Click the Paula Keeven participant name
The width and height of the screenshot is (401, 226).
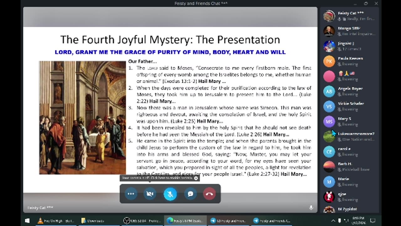click(350, 58)
